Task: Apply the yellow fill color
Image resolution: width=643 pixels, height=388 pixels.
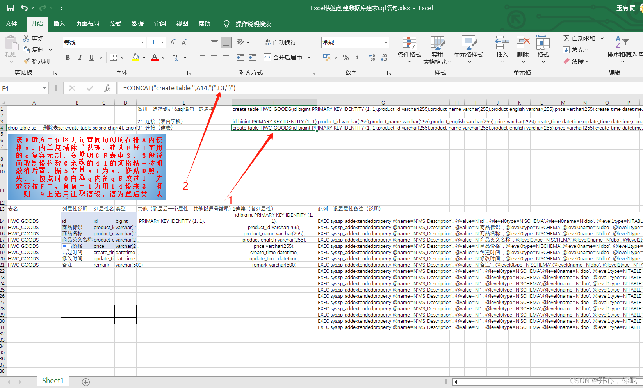Action: [x=135, y=57]
